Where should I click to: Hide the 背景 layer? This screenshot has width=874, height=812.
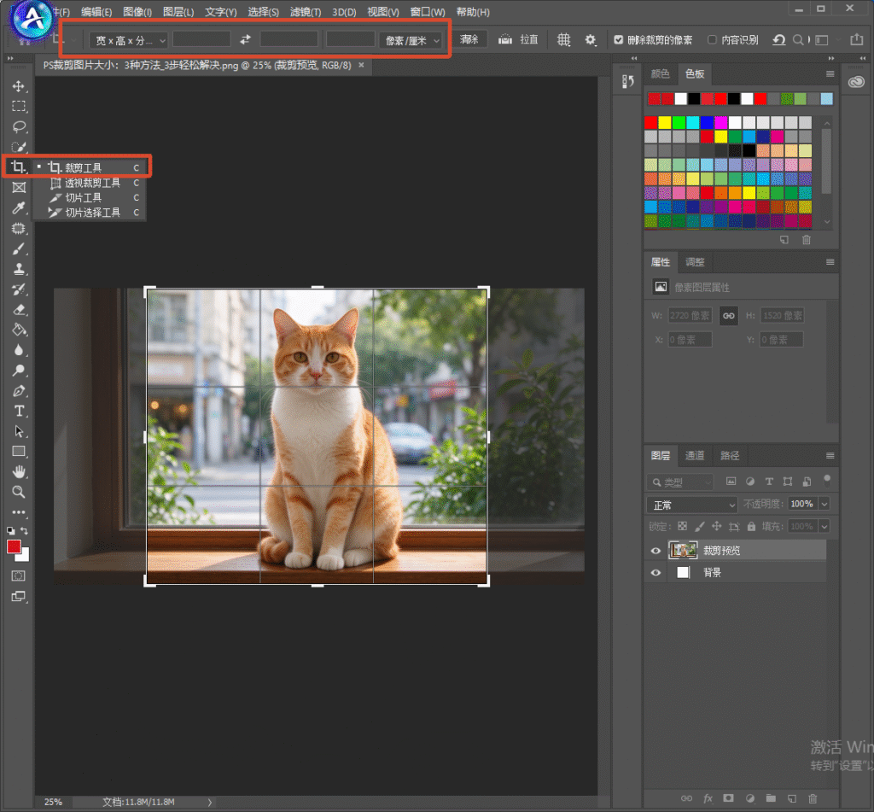(x=655, y=573)
